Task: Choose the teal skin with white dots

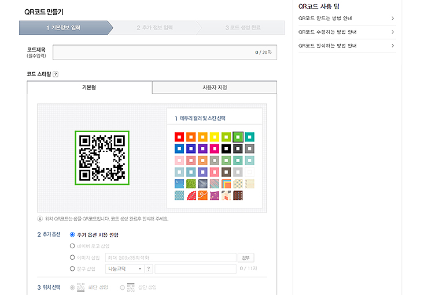Action: (179, 195)
